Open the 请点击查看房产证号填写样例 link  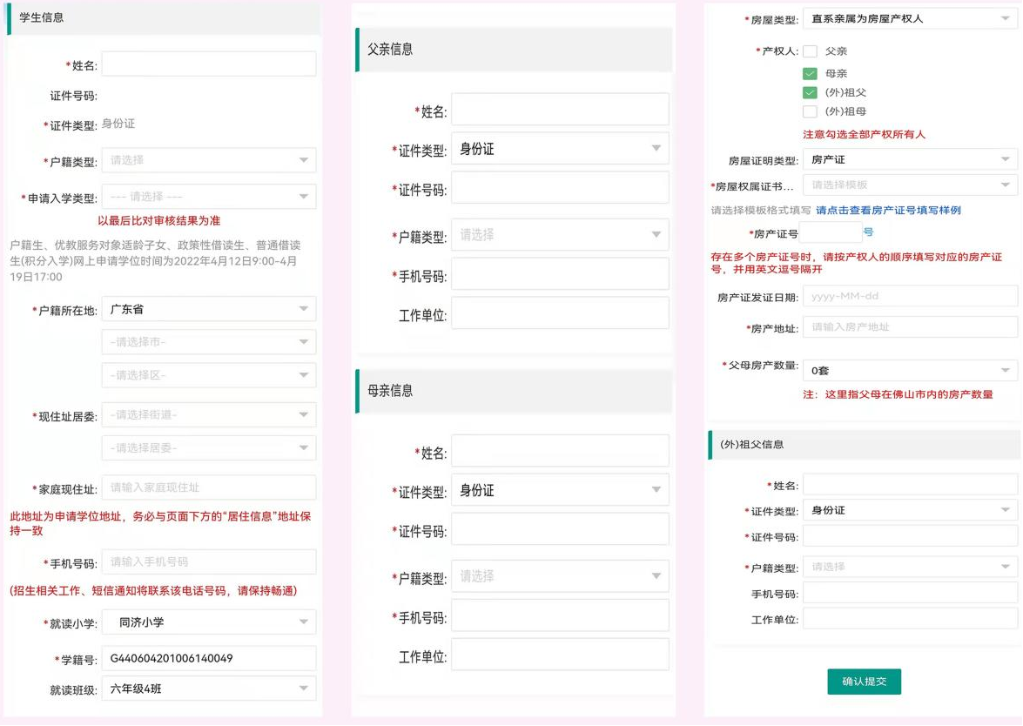tap(888, 211)
